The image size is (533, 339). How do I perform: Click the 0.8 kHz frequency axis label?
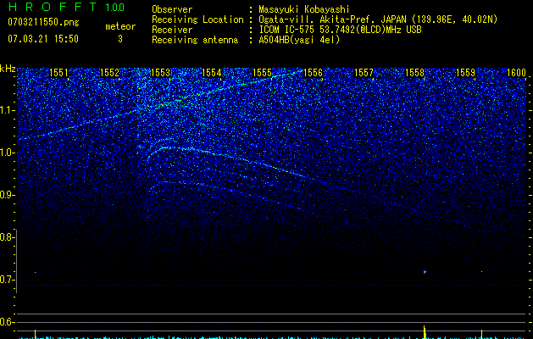5,237
